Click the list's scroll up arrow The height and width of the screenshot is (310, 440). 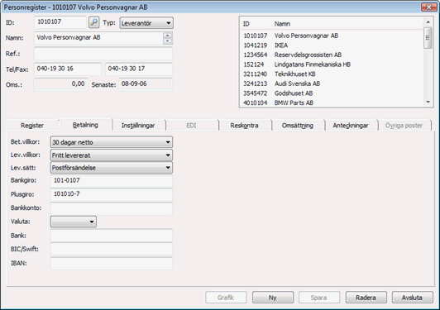point(428,21)
